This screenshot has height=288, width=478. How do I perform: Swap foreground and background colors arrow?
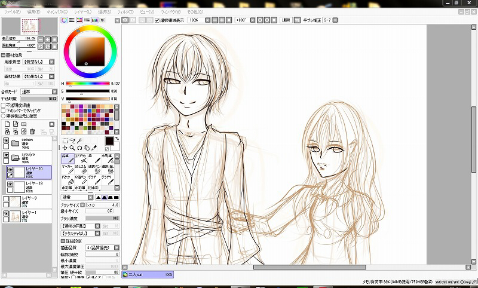click(117, 139)
